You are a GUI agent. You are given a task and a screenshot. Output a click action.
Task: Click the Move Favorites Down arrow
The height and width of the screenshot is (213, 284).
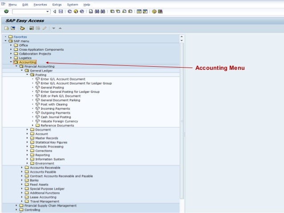tap(53, 28)
